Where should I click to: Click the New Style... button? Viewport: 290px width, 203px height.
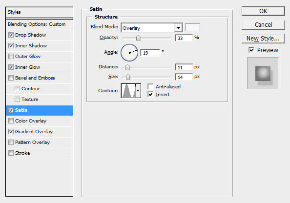(x=263, y=39)
